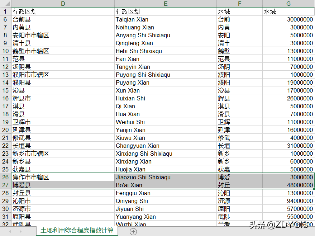Click the cell reading Taiqian Xian

click(x=166, y=19)
